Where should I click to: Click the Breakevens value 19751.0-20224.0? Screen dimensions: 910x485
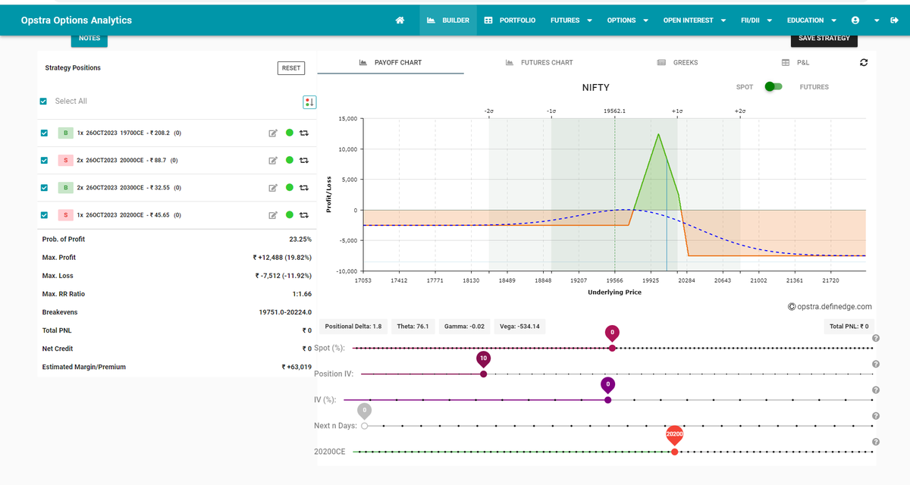285,312
